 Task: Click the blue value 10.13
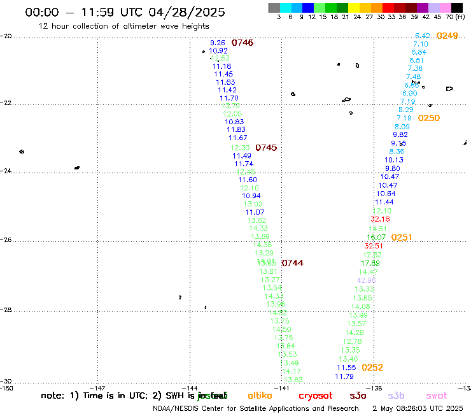pos(394,160)
